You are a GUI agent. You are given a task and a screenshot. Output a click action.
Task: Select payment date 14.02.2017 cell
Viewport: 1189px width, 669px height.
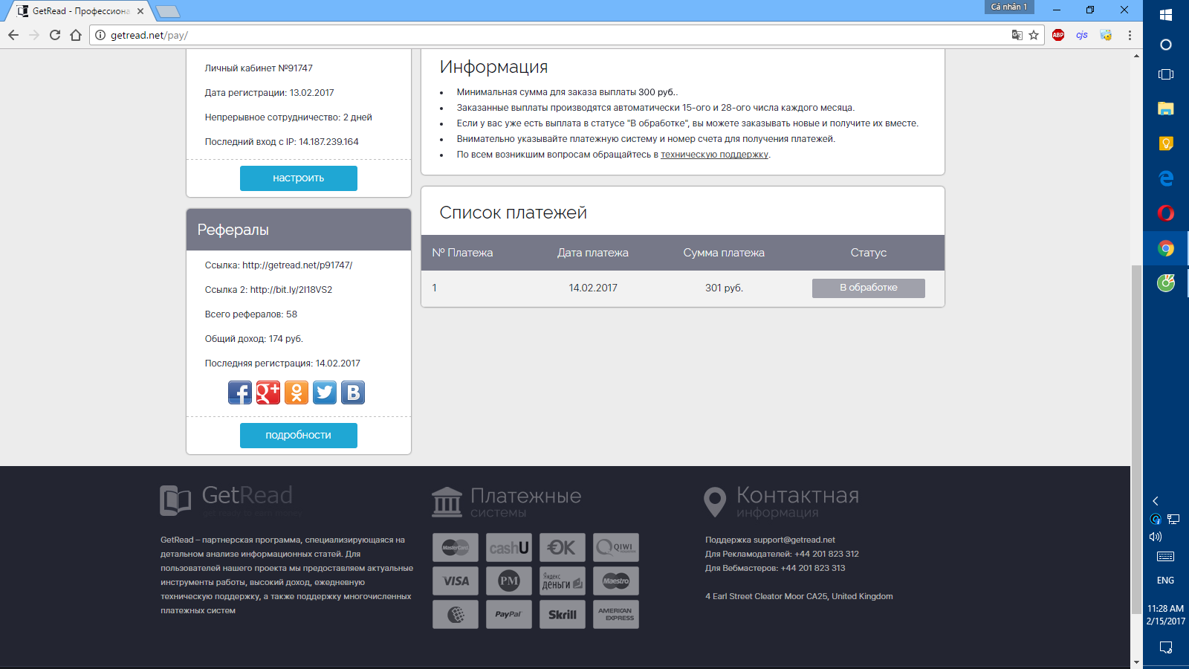(593, 288)
